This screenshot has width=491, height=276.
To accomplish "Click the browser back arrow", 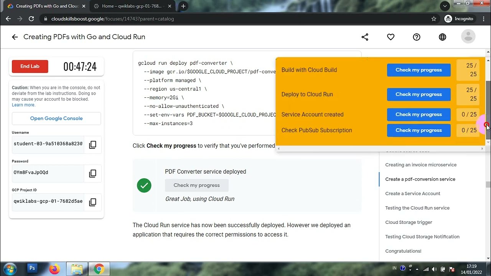I will click(x=8, y=19).
